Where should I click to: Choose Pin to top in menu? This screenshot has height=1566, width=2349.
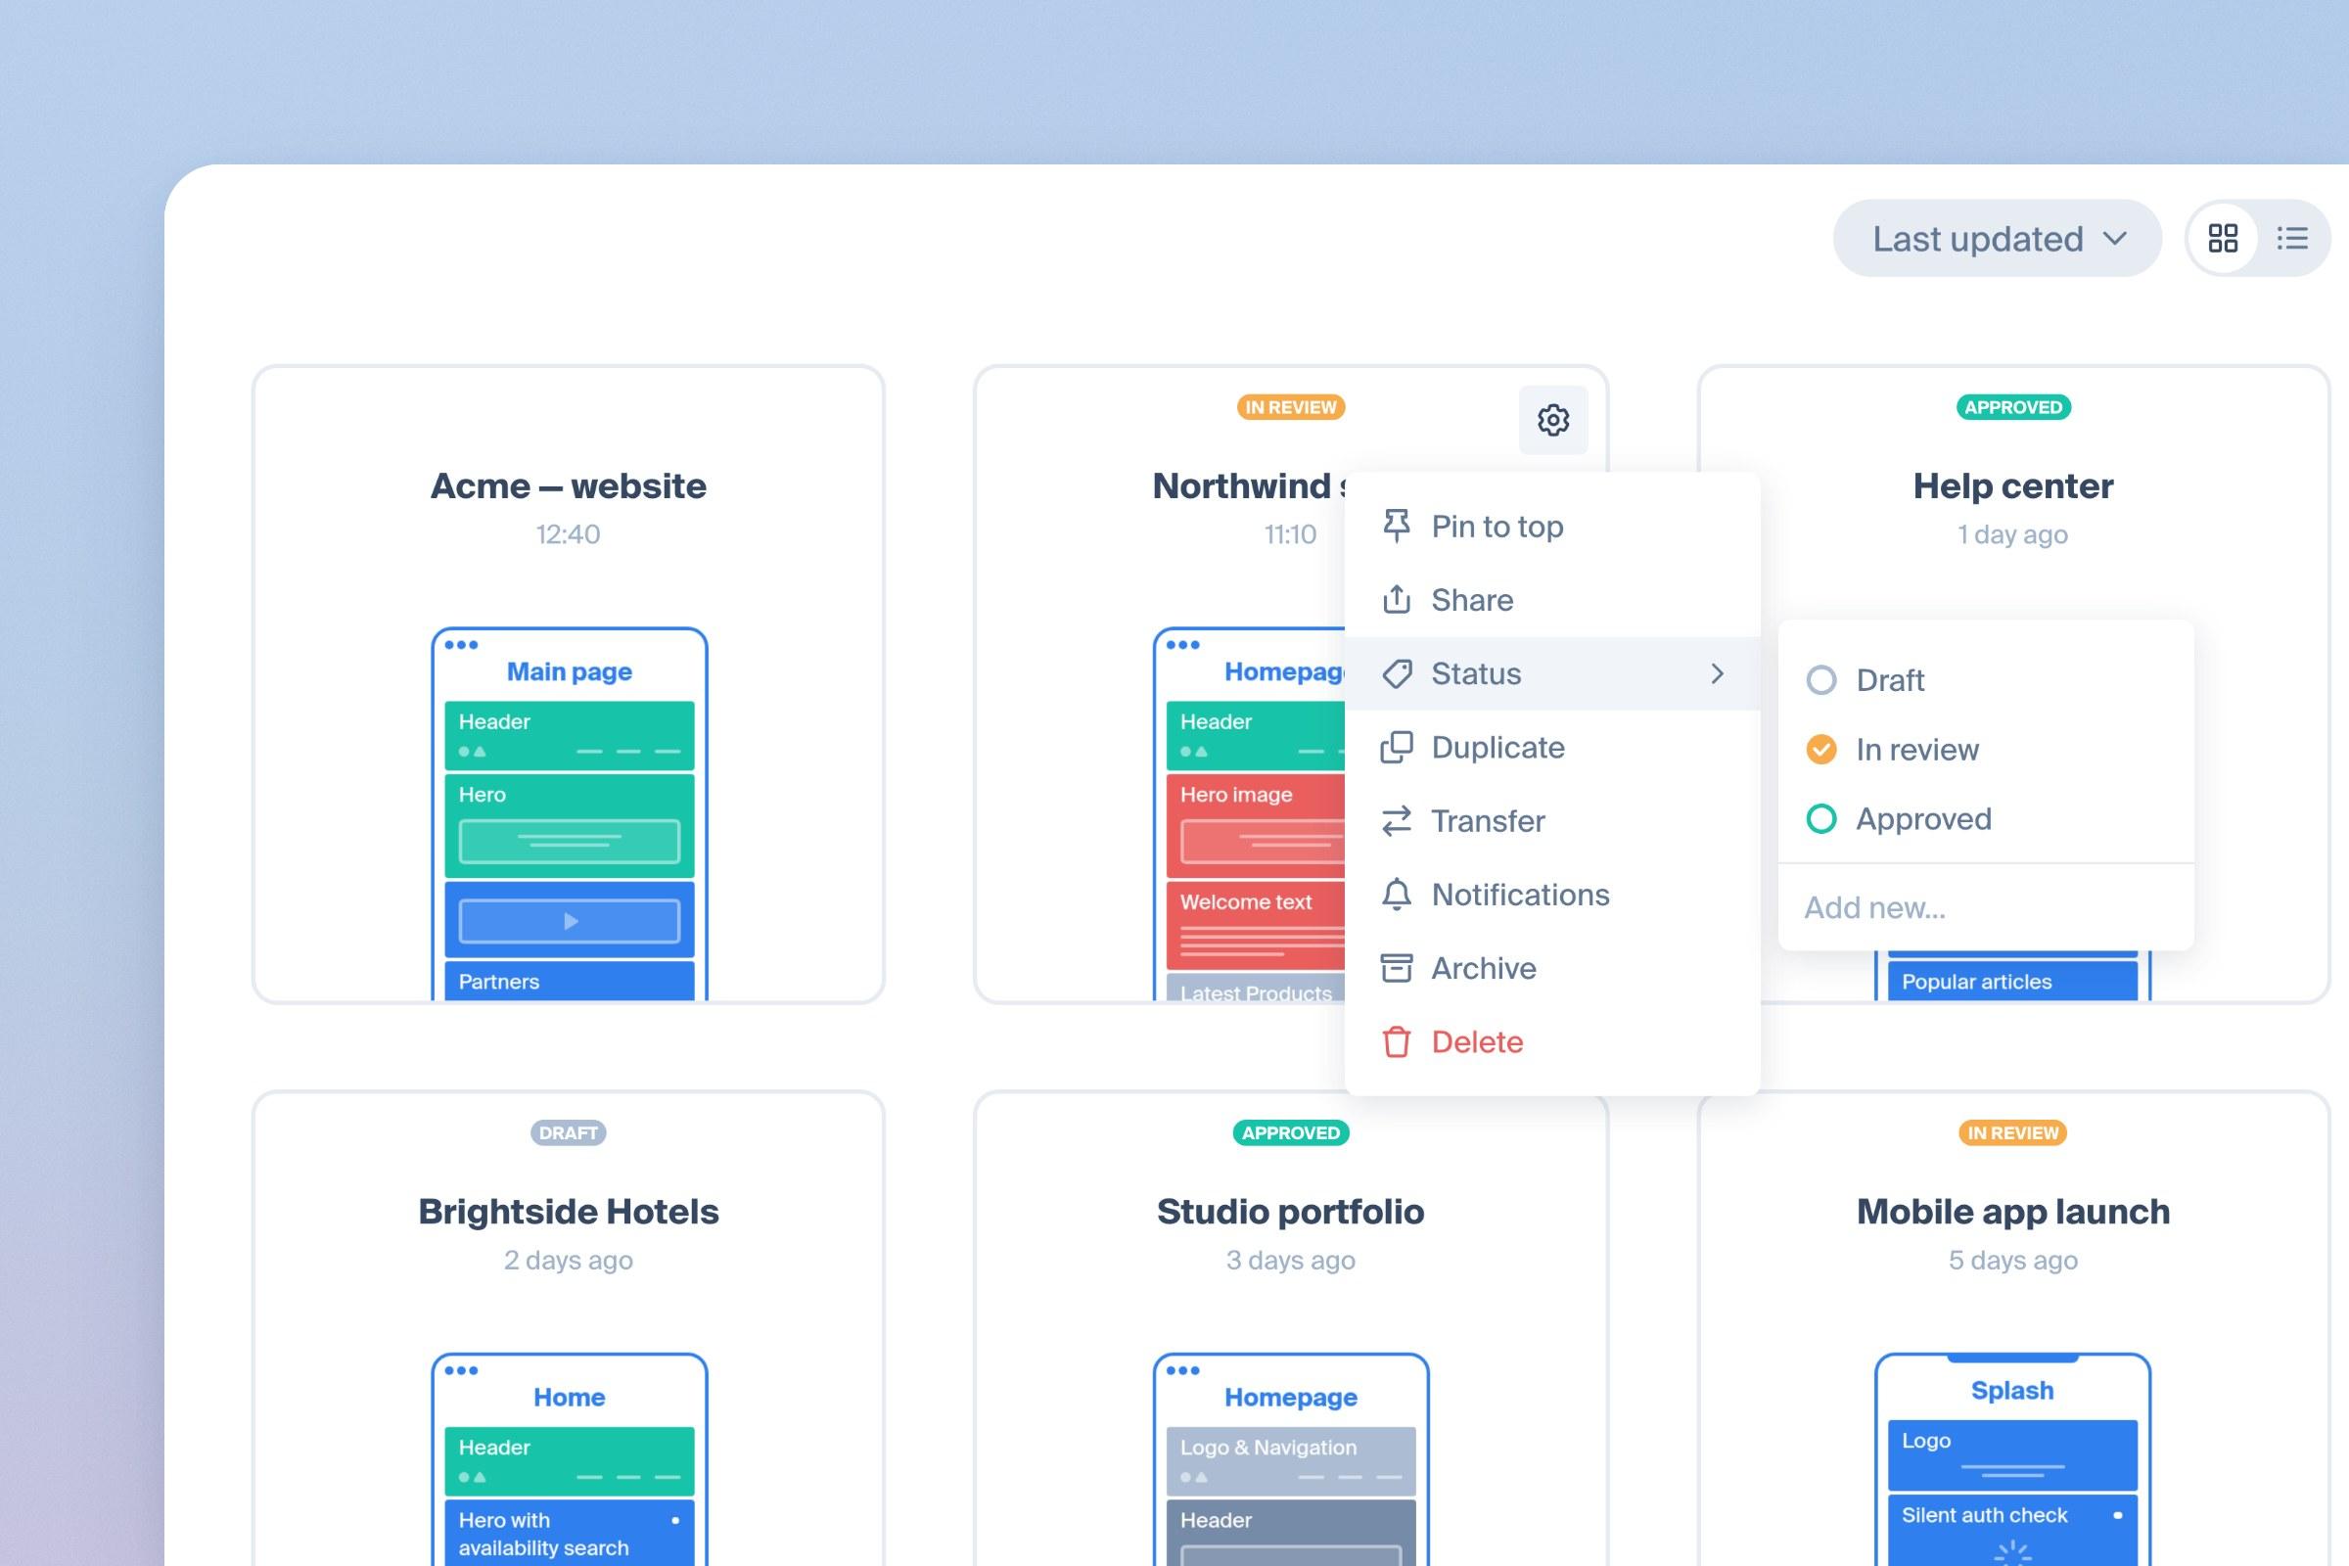(1553, 527)
